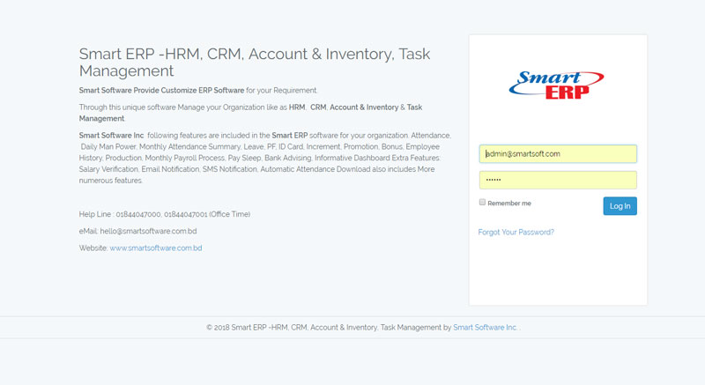Image resolution: width=705 pixels, height=385 pixels.
Task: Click the password input field
Action: coord(558,180)
